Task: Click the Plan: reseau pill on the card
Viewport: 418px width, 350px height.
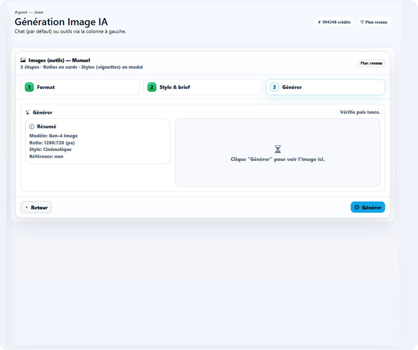Action: pyautogui.click(x=371, y=63)
